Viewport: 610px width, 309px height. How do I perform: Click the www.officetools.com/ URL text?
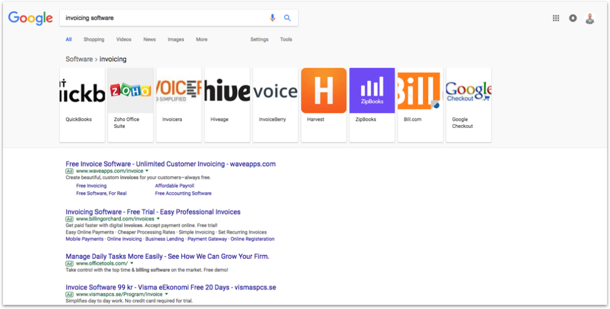102,264
